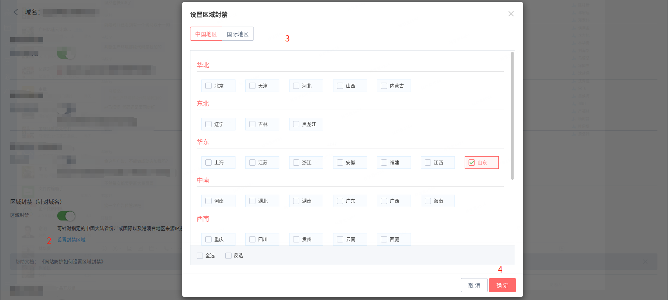The height and width of the screenshot is (300, 668).
Task: Tick the 重庆 checkbox
Action: click(208, 239)
